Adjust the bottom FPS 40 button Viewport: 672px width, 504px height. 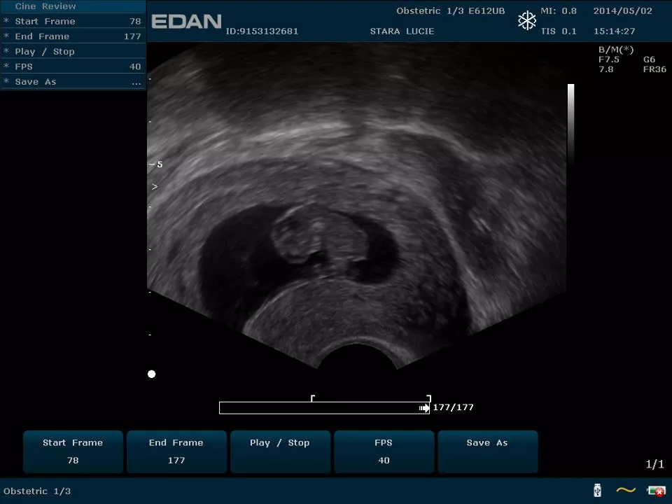click(x=383, y=451)
